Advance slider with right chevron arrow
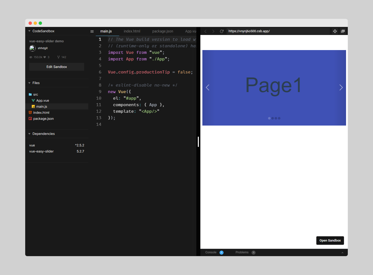 [x=341, y=88]
